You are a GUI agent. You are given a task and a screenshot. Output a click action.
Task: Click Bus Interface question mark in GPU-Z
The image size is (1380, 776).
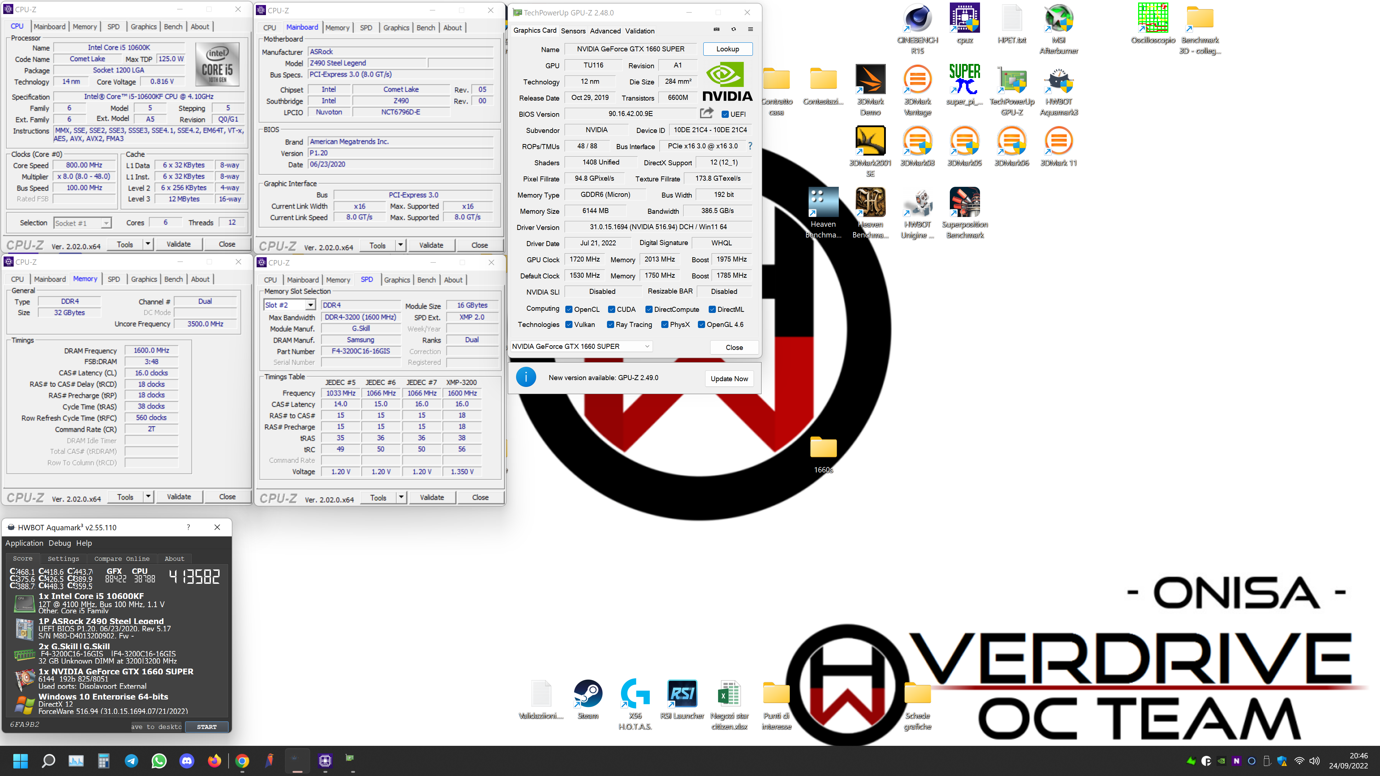tap(750, 145)
